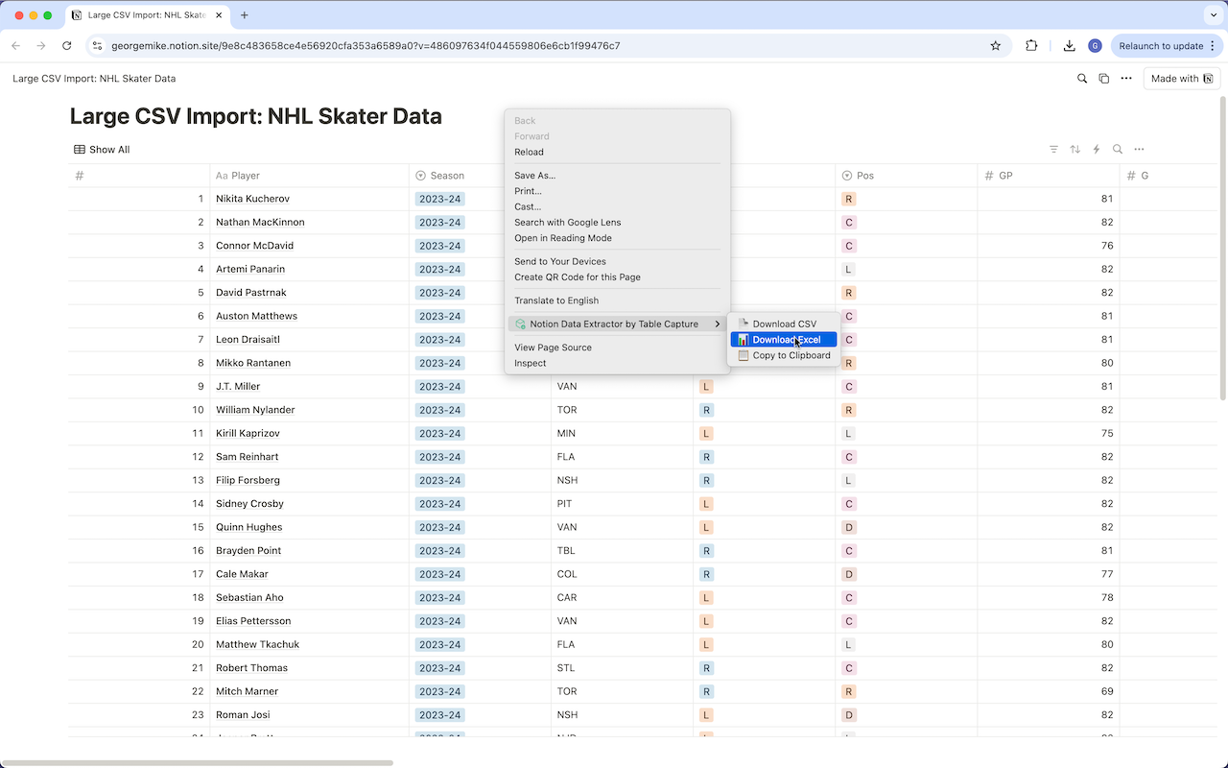The height and width of the screenshot is (768, 1228).
Task: Choose Print... in context menu
Action: point(528,191)
